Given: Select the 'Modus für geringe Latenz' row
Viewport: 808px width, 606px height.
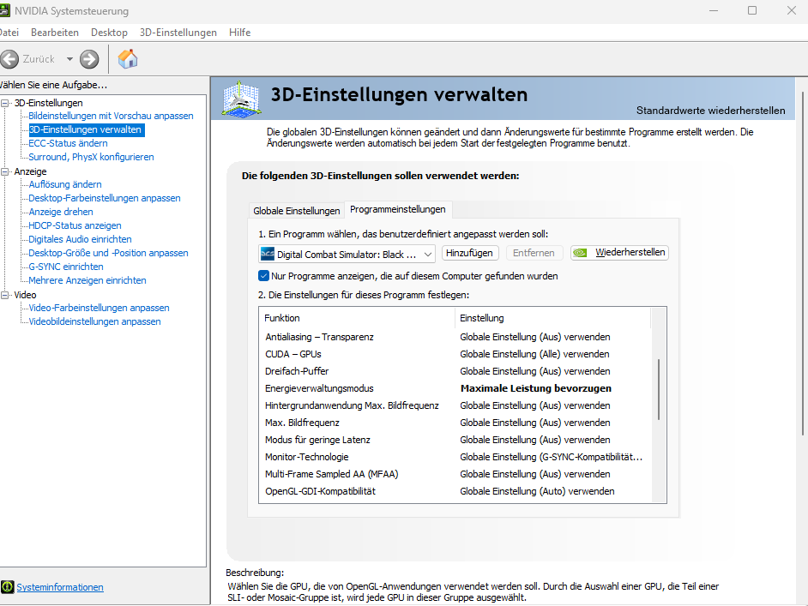Looking at the screenshot, I should tap(455, 440).
